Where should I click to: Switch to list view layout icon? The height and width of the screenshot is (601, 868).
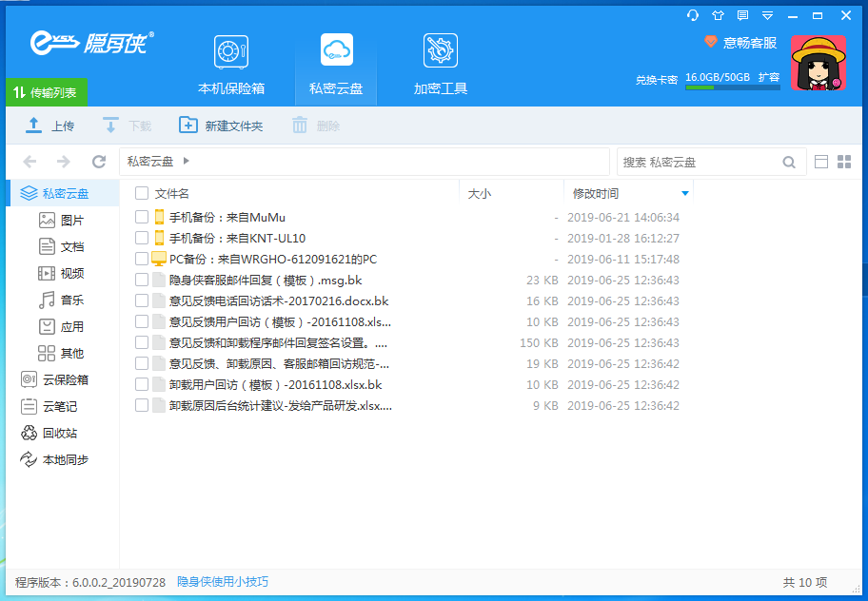coord(821,162)
